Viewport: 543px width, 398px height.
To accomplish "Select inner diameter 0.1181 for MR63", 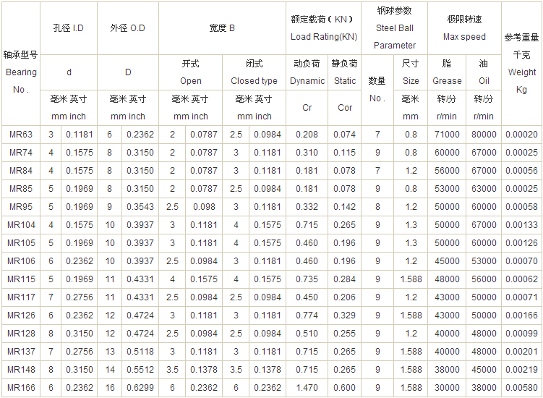I will point(80,135).
